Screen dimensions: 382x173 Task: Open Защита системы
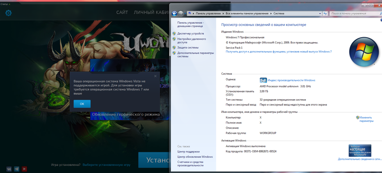pyautogui.click(x=188, y=48)
